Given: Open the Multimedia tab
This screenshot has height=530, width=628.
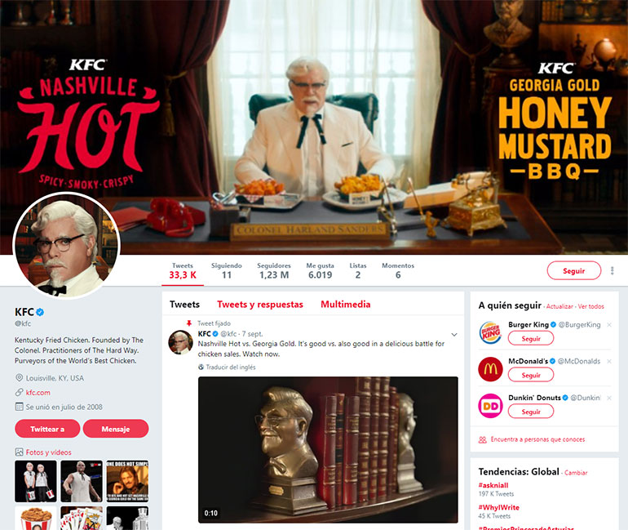Looking at the screenshot, I should (x=345, y=305).
